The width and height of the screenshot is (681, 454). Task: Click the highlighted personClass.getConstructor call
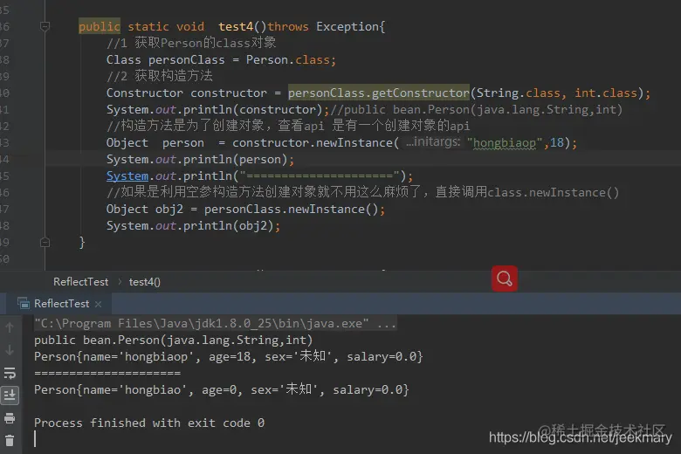[x=379, y=93]
